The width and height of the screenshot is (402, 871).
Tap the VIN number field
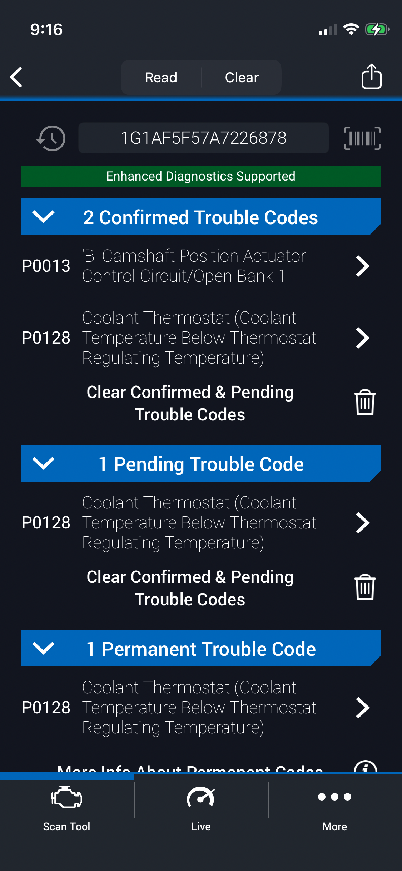[x=203, y=138]
